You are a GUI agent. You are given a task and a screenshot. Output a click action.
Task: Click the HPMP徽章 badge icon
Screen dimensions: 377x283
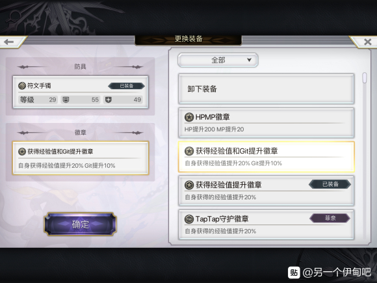point(189,117)
